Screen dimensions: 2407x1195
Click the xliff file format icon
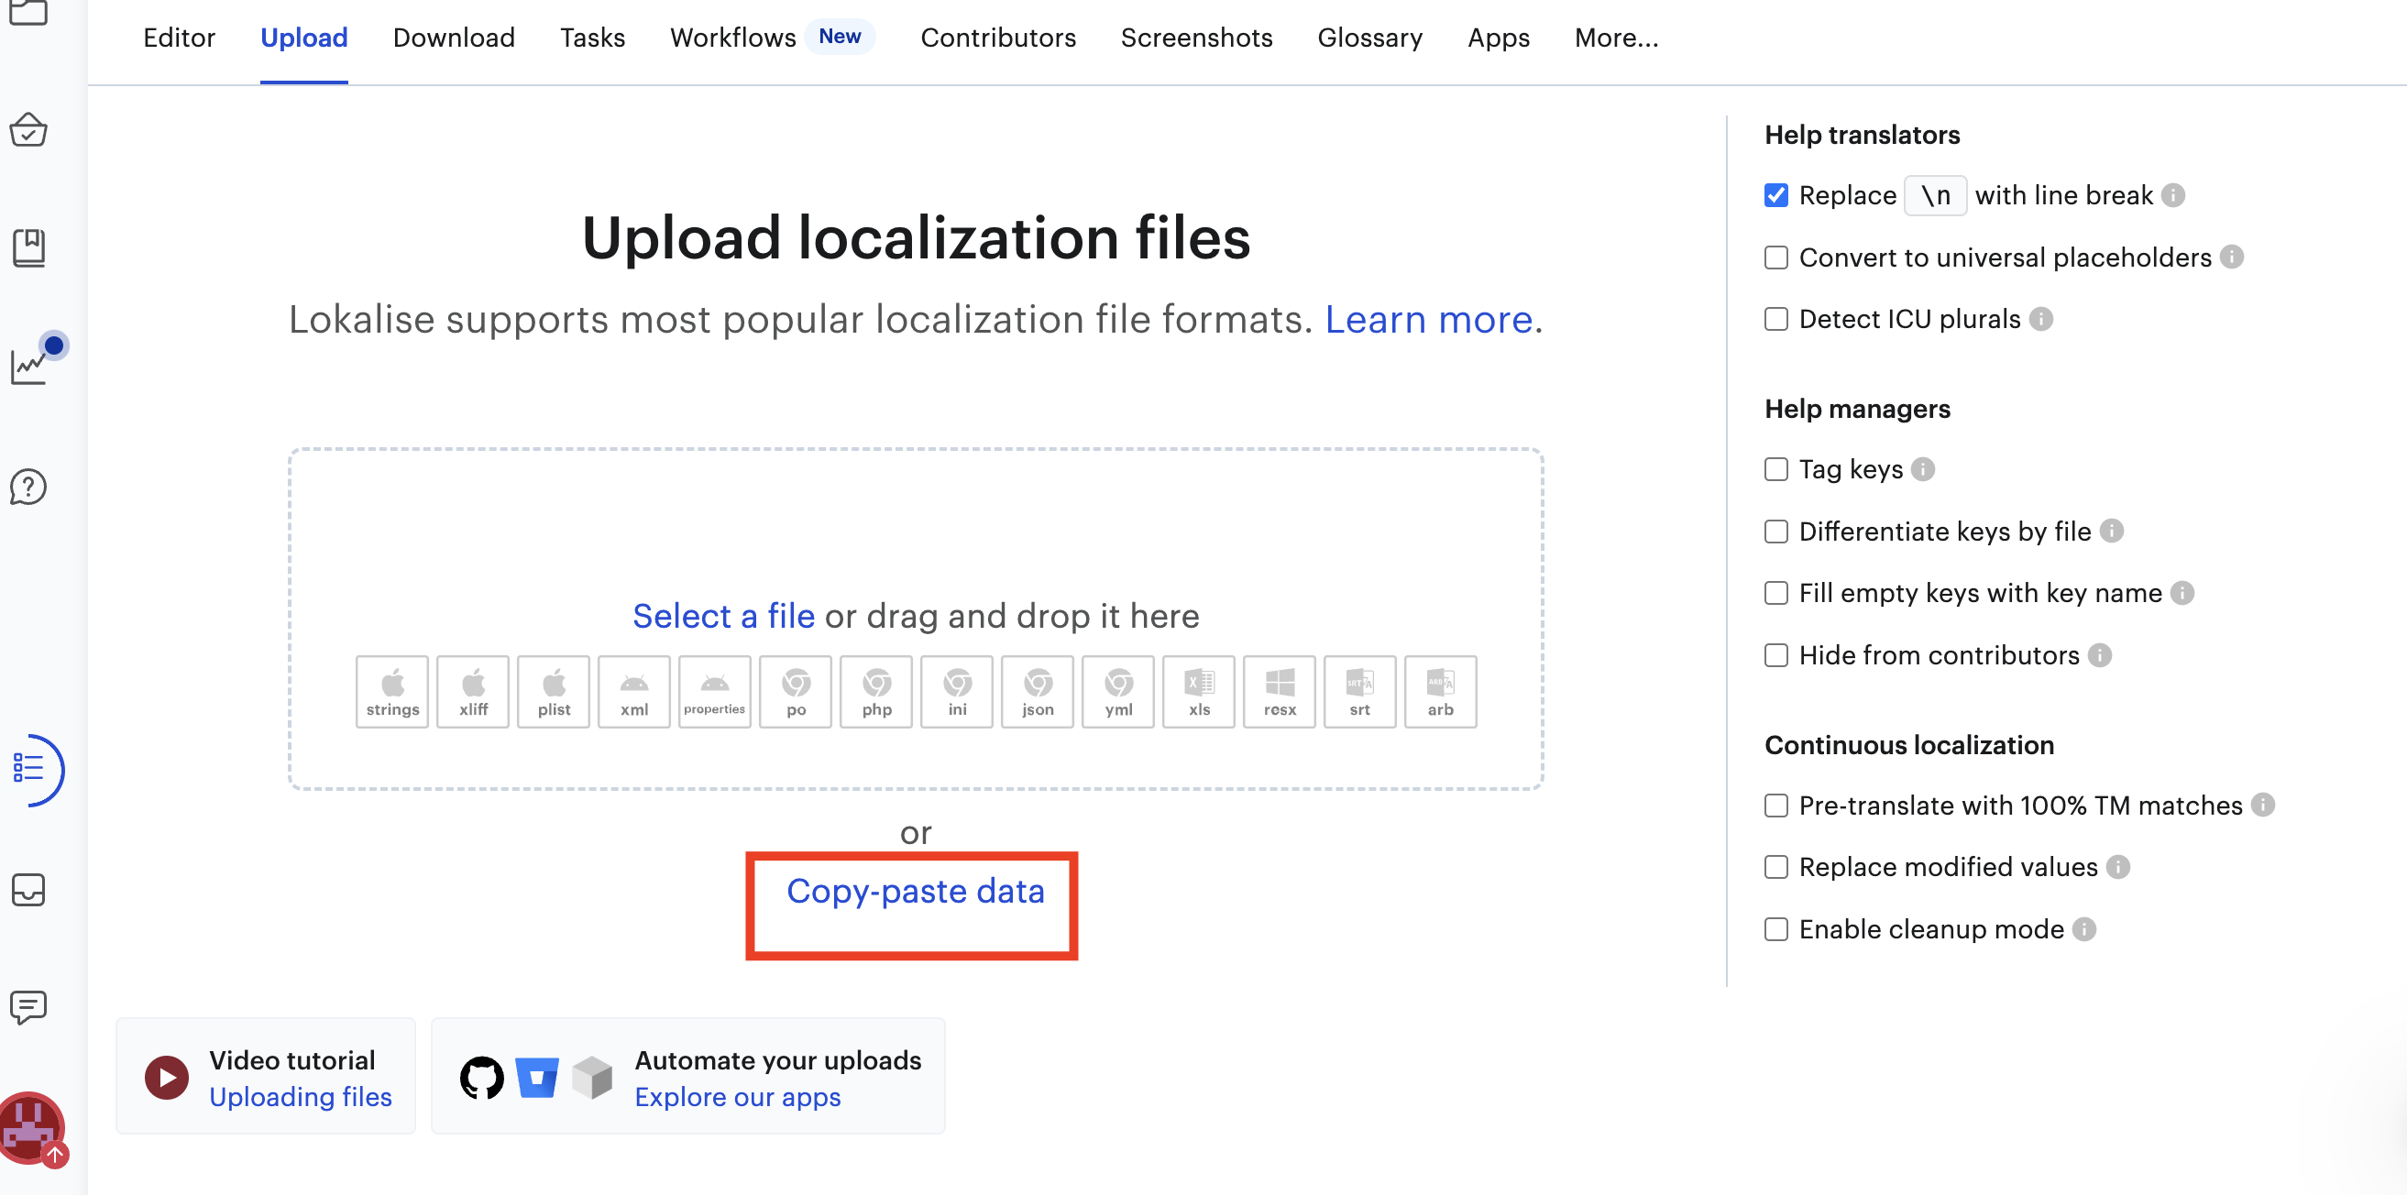click(x=473, y=691)
